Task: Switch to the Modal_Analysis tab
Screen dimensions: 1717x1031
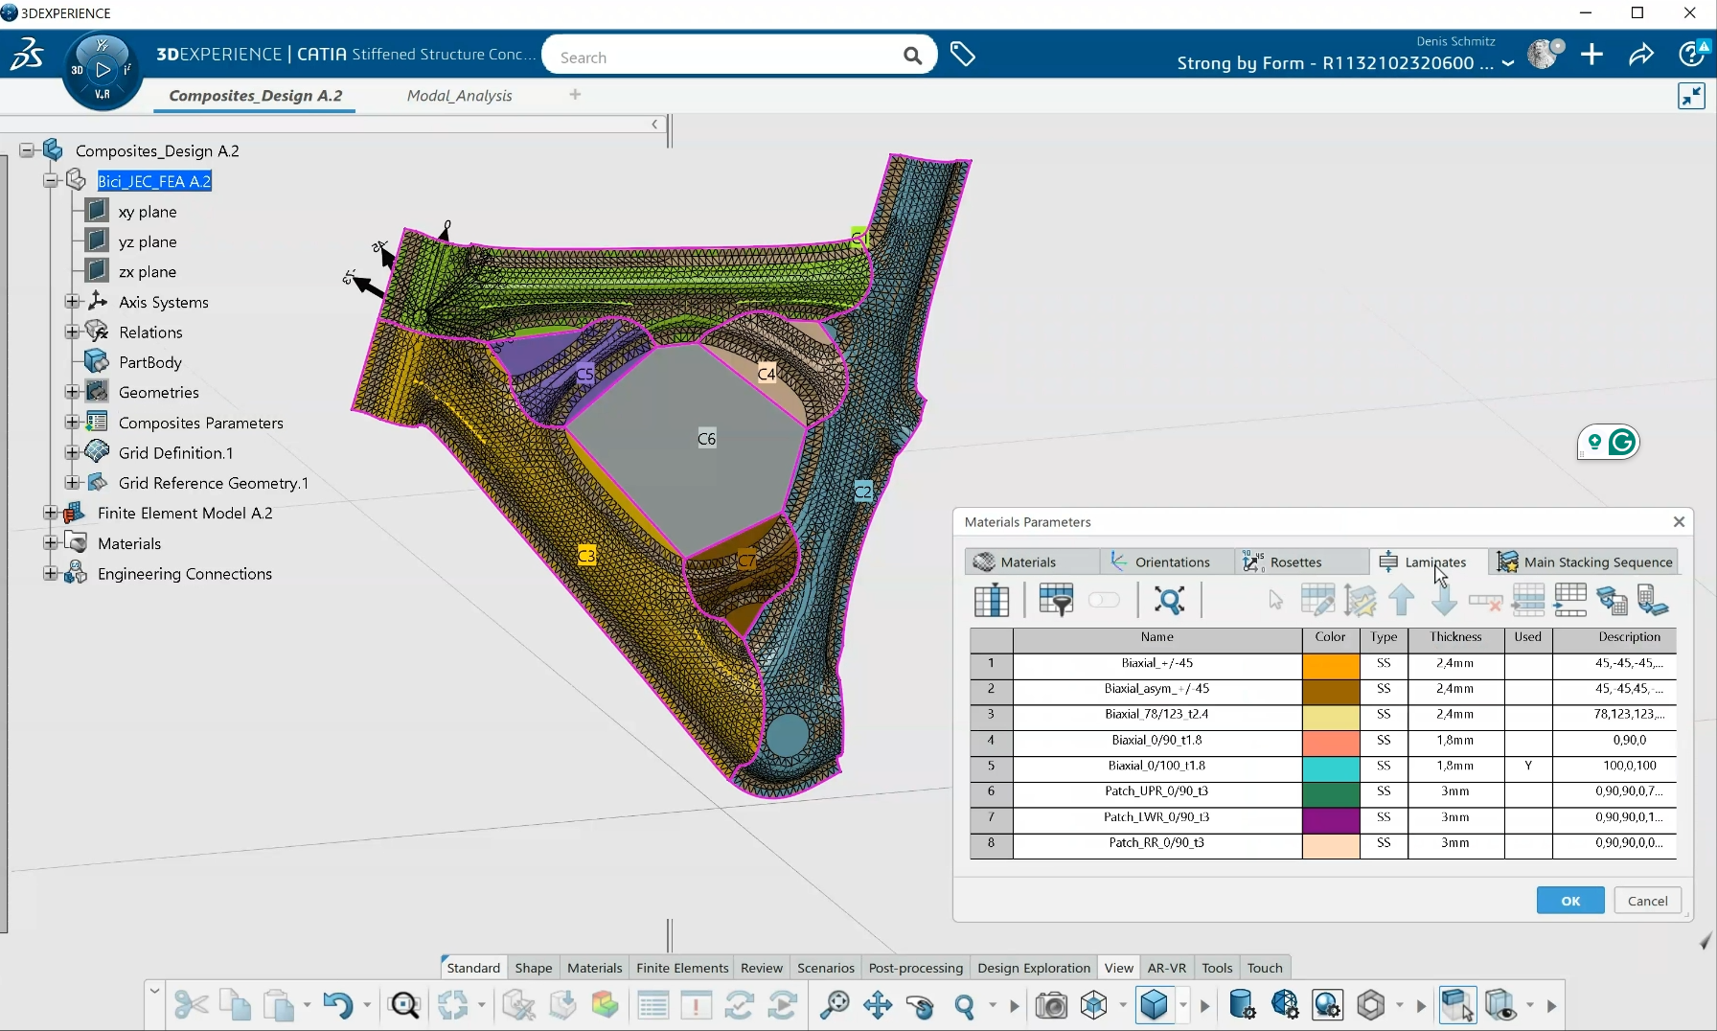Action: point(460,95)
